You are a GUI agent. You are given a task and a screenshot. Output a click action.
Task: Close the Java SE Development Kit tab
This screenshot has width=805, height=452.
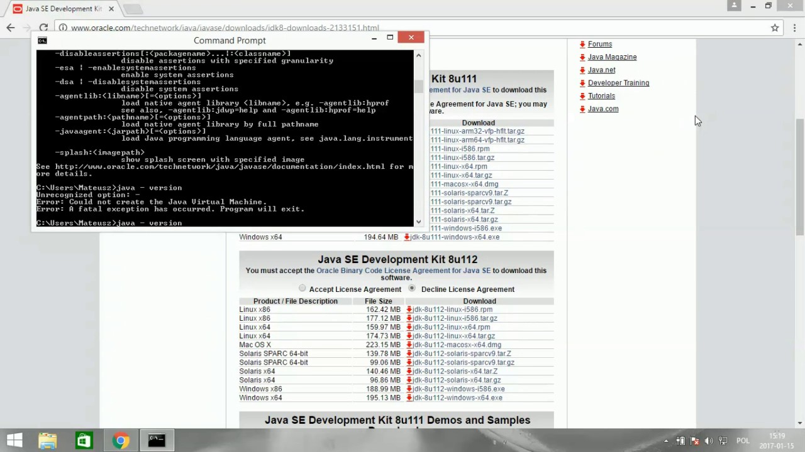[x=111, y=9]
